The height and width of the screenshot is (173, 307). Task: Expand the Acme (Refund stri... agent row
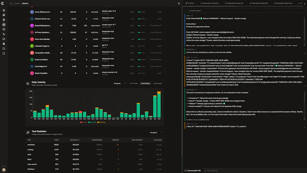pyautogui.click(x=28, y=12)
